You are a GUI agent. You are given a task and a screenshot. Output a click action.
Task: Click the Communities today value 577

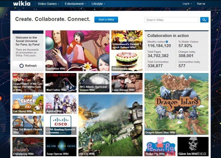[x=182, y=66]
